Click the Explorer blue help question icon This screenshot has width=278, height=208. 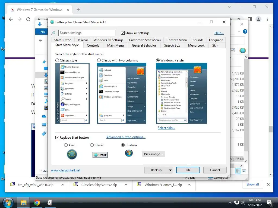pyautogui.click(x=245, y=31)
